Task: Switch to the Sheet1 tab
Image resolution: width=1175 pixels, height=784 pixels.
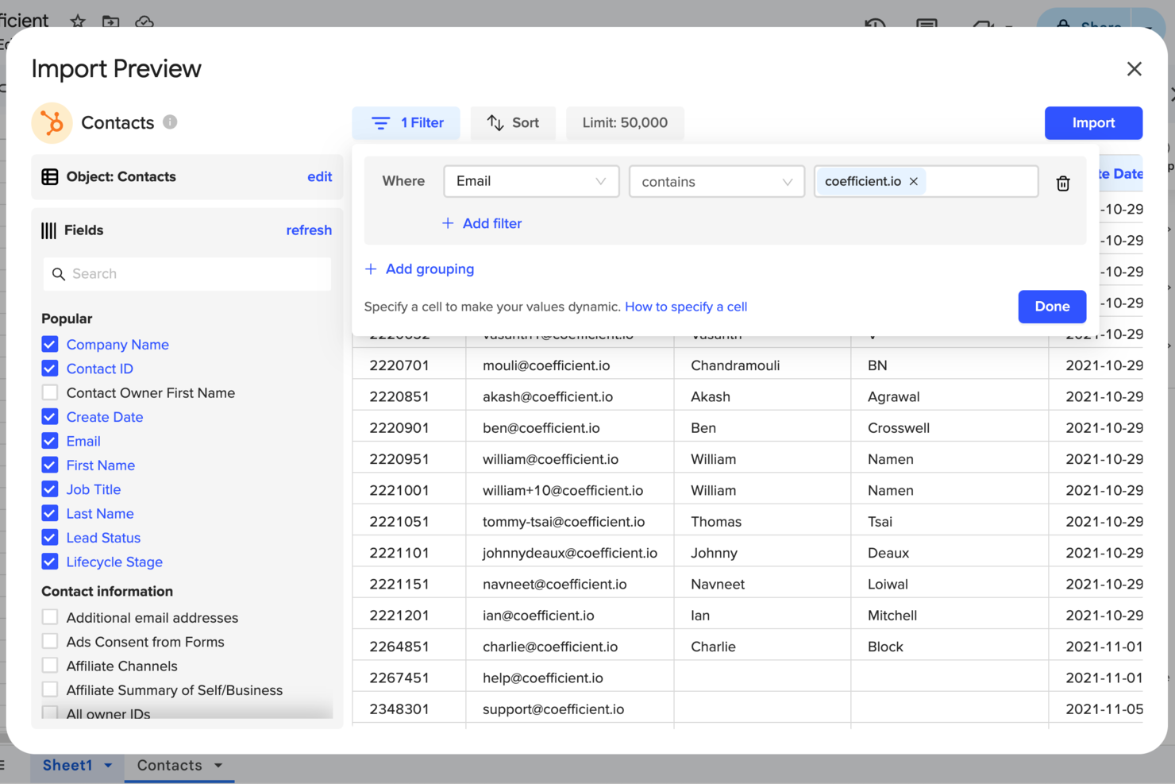Action: click(67, 765)
